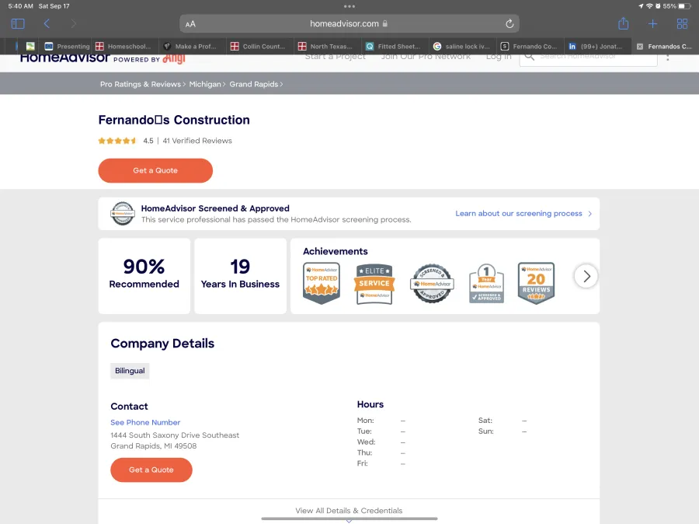Open the Grand Rapids breadcrumb
This screenshot has height=524, width=699.
coord(254,84)
